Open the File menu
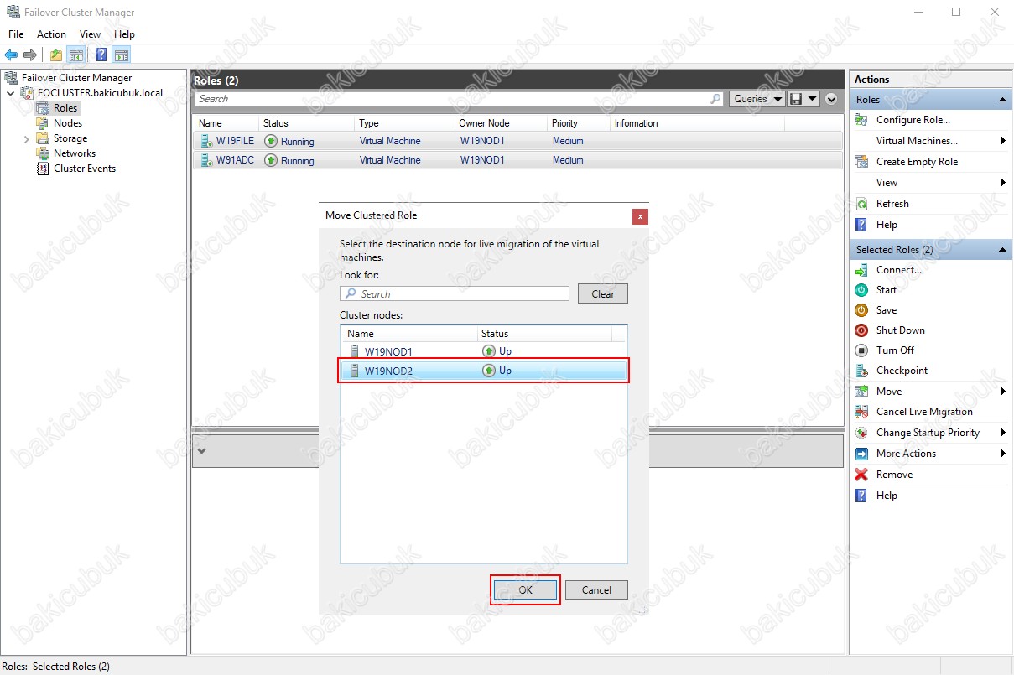The height and width of the screenshot is (675, 1014). 16,34
